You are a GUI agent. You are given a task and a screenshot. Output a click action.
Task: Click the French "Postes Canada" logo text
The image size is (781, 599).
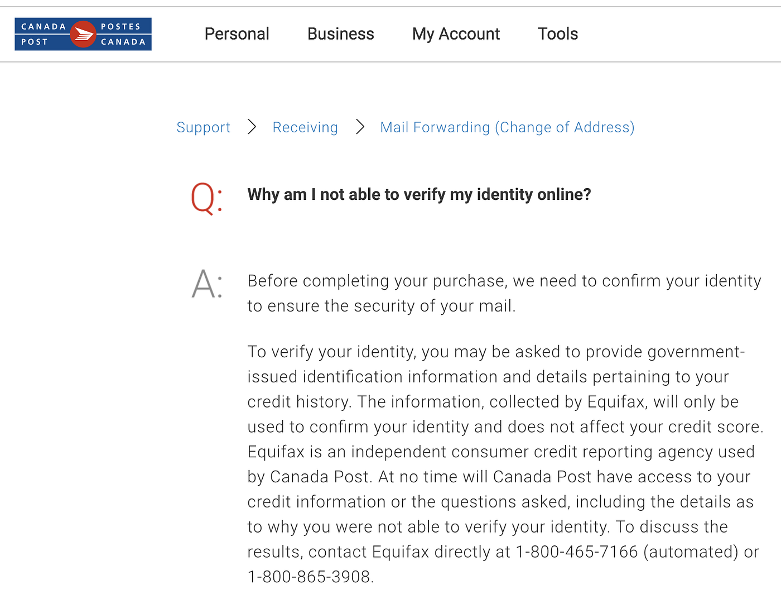(123, 34)
